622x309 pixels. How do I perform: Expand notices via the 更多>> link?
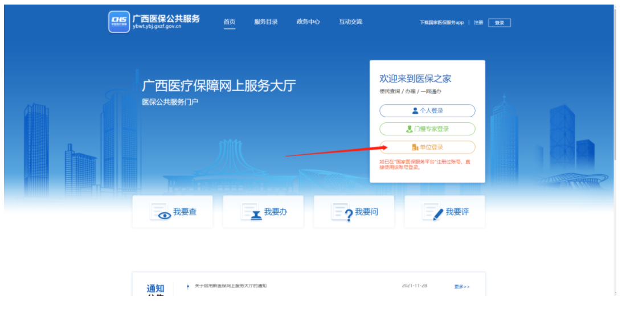[462, 287]
